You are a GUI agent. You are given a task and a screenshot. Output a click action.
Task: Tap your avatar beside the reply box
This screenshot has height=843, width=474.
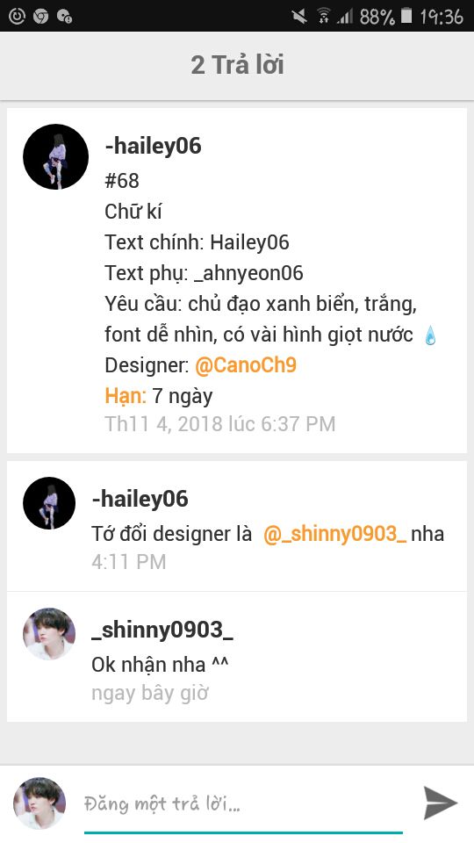pyautogui.click(x=39, y=803)
